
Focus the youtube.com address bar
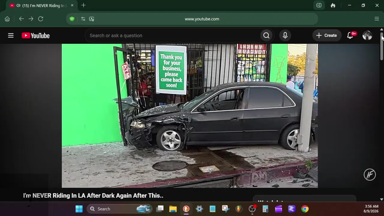coord(202,19)
